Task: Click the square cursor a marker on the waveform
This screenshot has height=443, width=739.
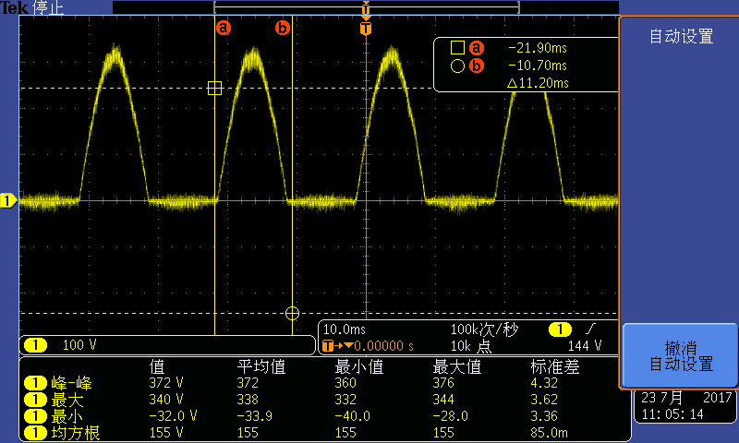Action: [214, 89]
